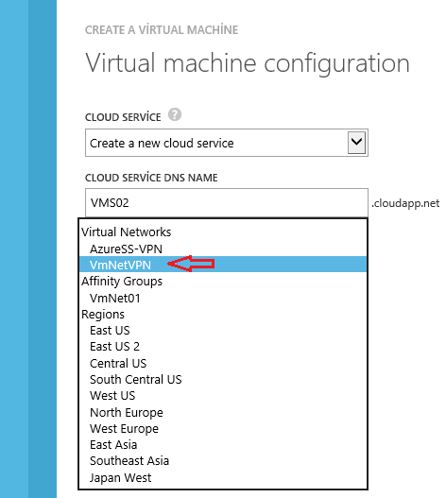Image resolution: width=446 pixels, height=498 pixels.
Task: Open the Cloud Service dropdown arrow
Action: click(356, 143)
